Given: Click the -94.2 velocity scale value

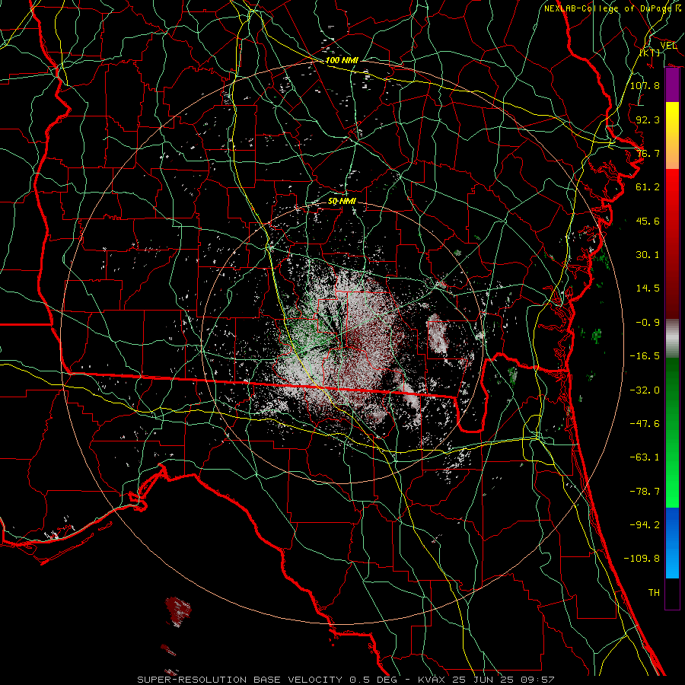Looking at the screenshot, I should [x=645, y=525].
